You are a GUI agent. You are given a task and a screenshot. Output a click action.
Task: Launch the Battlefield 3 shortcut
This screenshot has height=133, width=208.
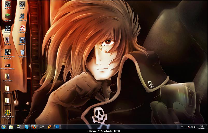(x=22, y=41)
